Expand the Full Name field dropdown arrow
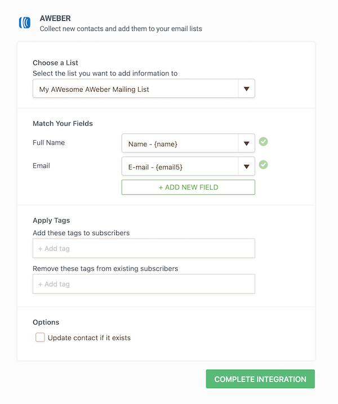Screen dimensions: 338x404 [246, 143]
